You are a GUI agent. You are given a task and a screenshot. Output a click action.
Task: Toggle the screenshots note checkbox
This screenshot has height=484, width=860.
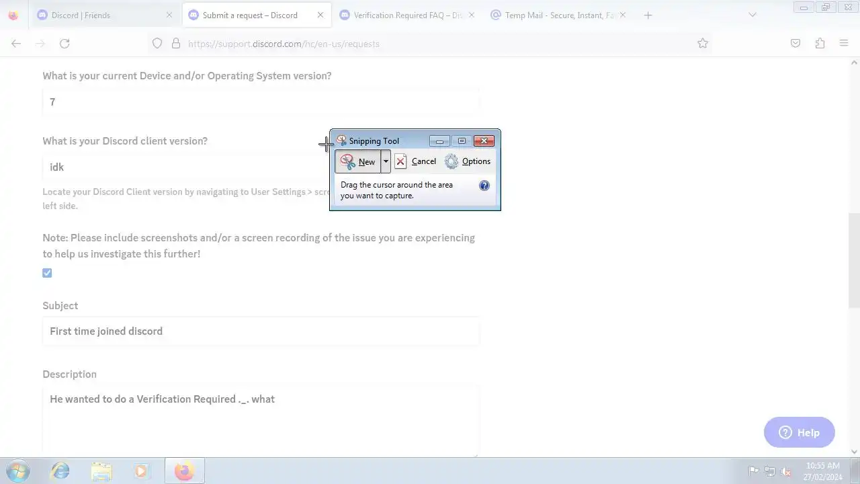[47, 273]
